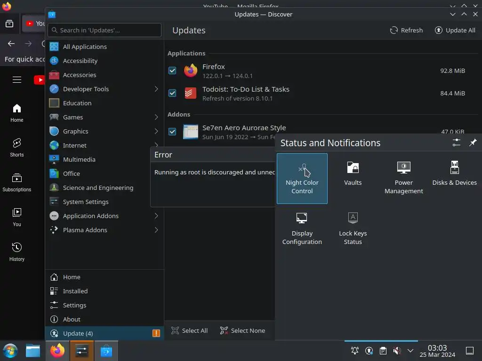Go to YouTube Home in Firefox sidebar

[x=17, y=113]
